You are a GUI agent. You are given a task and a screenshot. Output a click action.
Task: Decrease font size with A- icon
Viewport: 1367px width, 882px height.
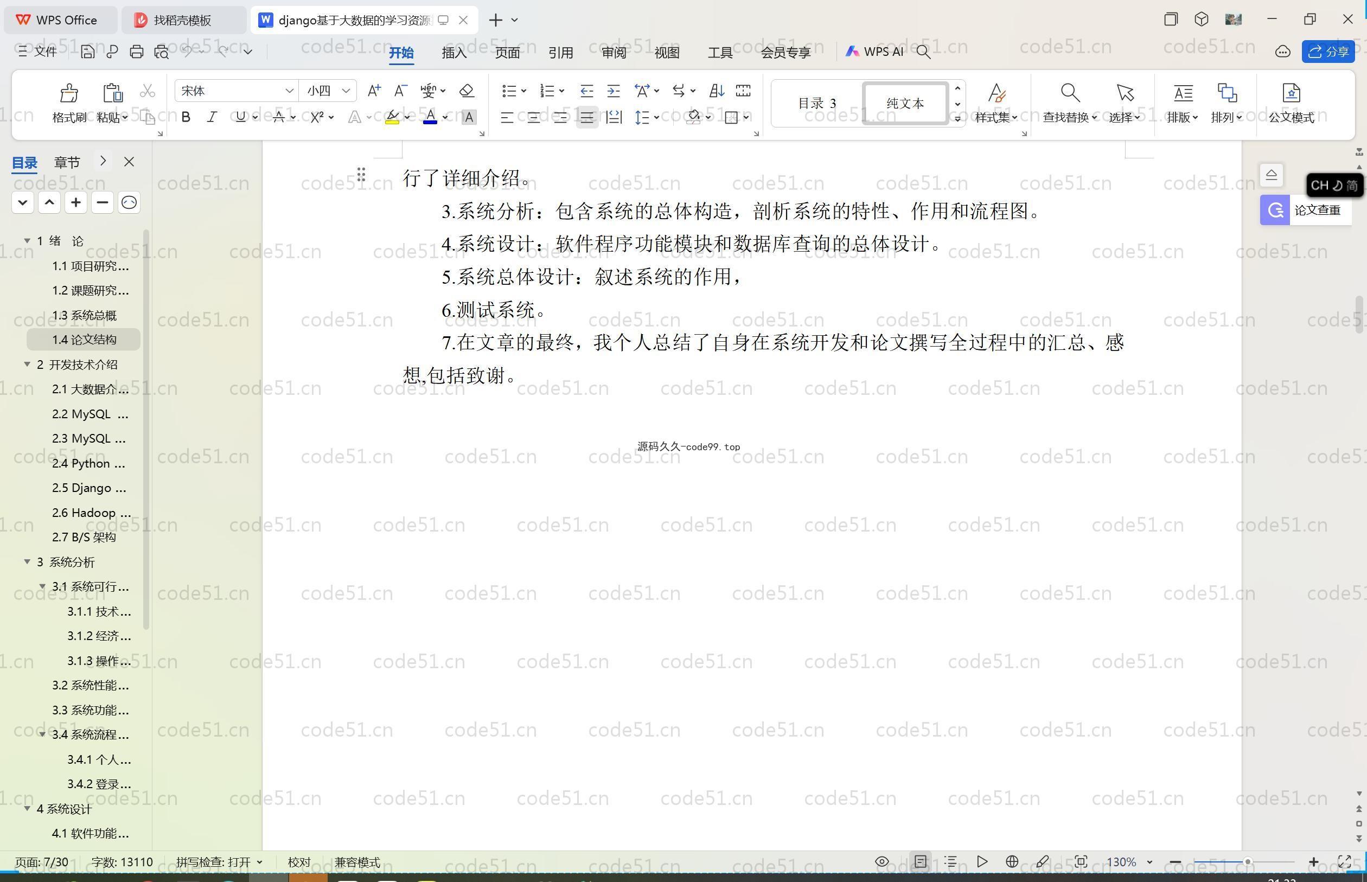tap(400, 91)
